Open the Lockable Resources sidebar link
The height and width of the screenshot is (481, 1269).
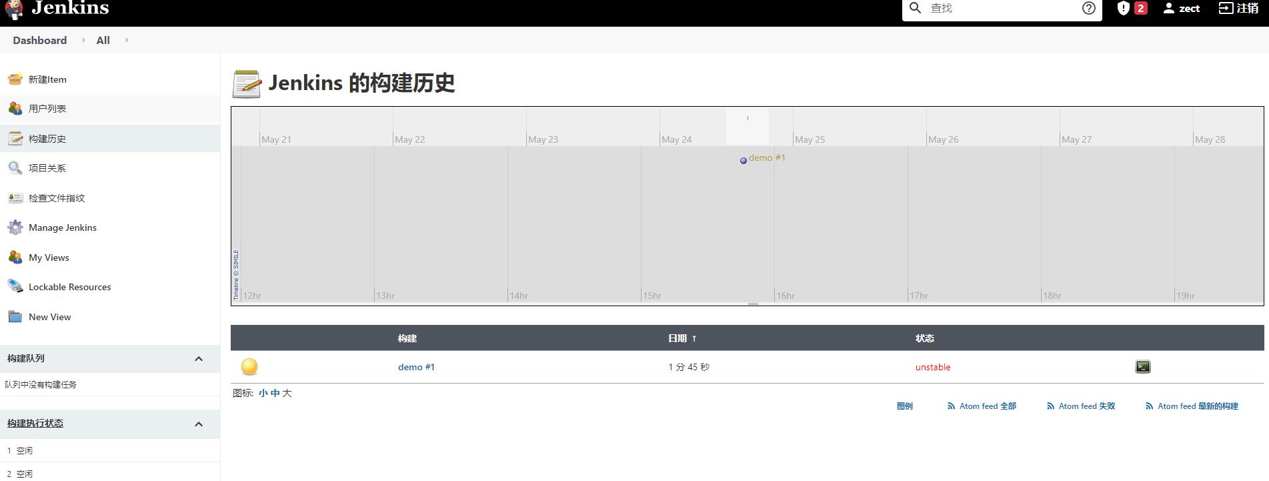point(70,287)
